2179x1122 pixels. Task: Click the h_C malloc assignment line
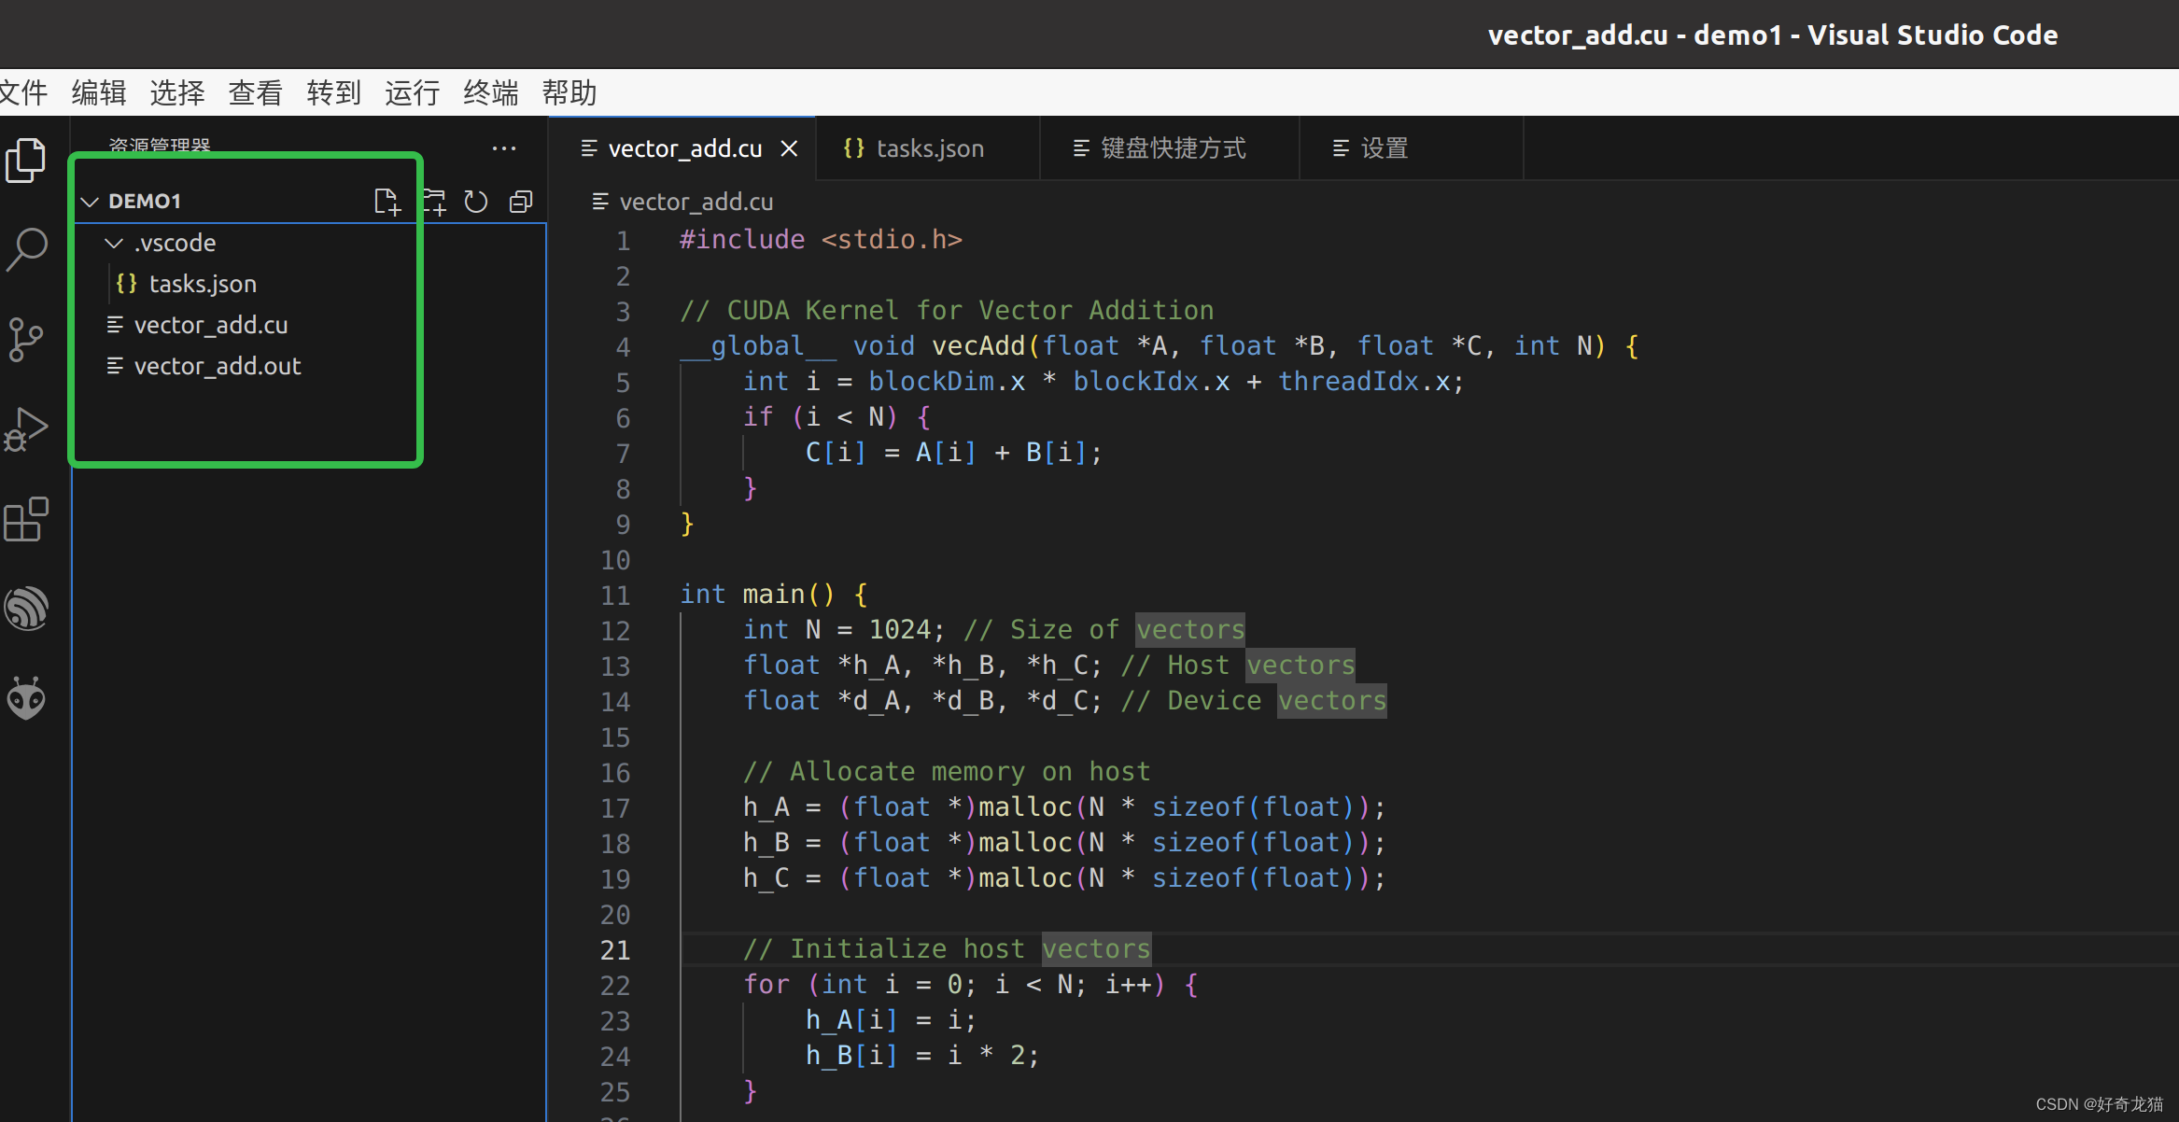pos(1064,878)
